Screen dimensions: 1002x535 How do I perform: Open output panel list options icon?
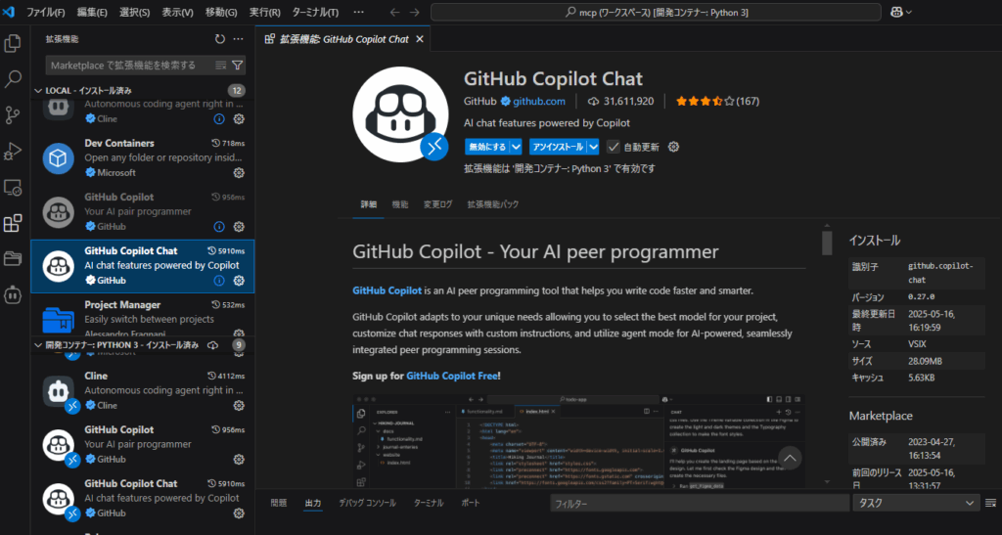coord(990,503)
